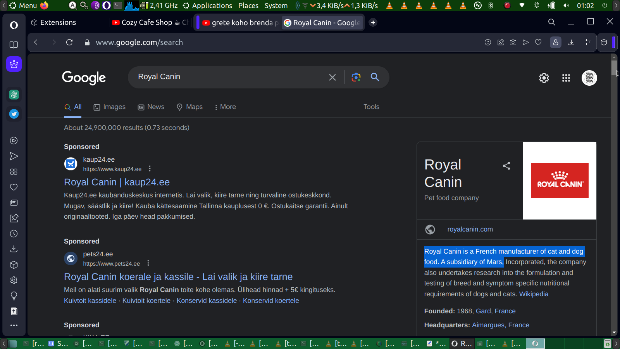
Task: Search by image with Google Lens
Action: click(x=356, y=77)
